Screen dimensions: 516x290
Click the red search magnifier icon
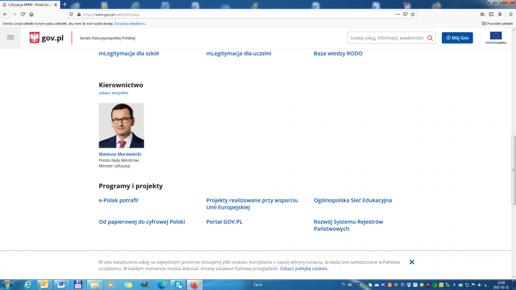click(x=430, y=38)
